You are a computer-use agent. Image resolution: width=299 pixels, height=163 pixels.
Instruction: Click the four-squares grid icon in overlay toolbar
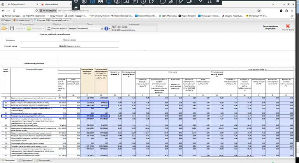[x=100, y=2]
